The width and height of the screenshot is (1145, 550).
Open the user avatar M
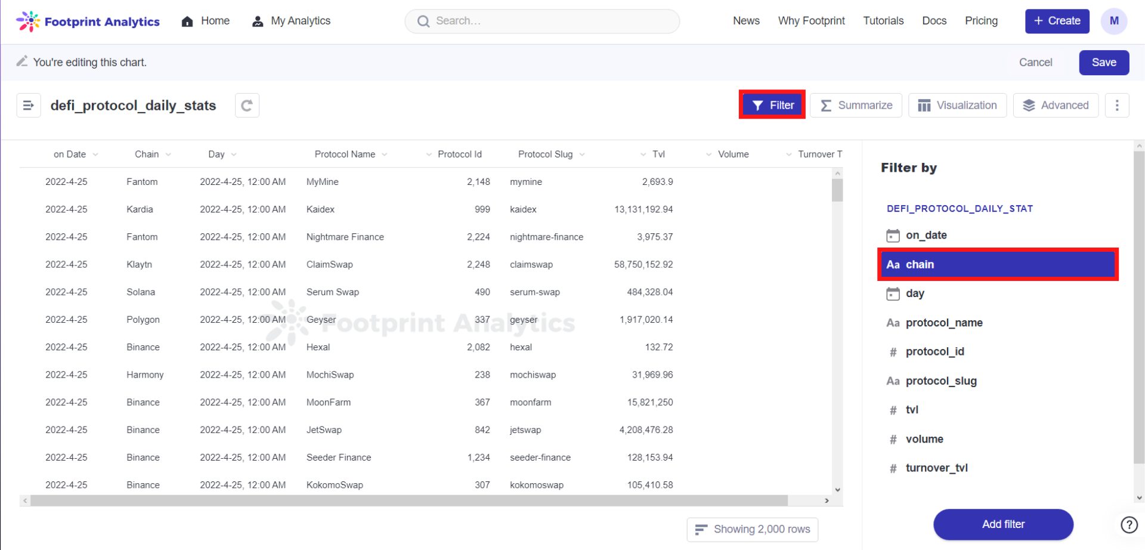click(x=1113, y=21)
